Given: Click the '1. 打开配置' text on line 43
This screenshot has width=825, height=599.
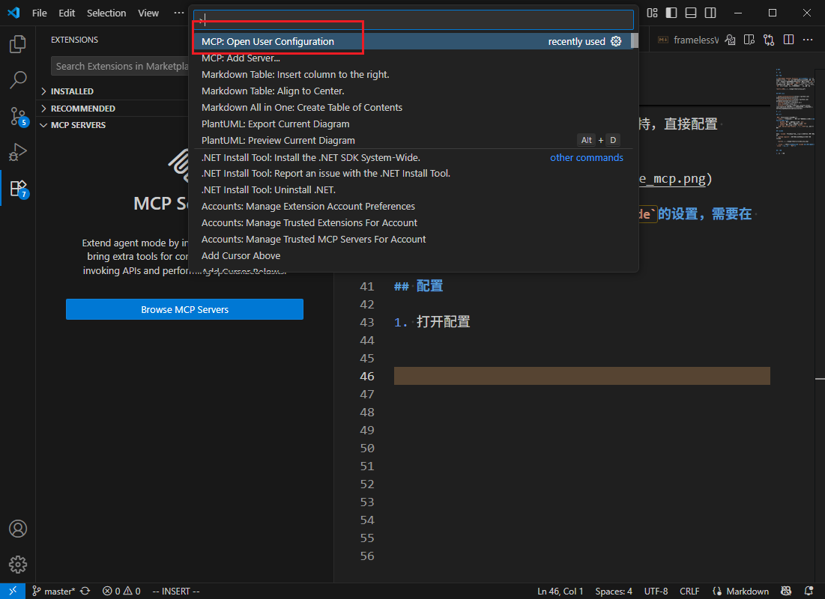Looking at the screenshot, I should pyautogui.click(x=432, y=322).
